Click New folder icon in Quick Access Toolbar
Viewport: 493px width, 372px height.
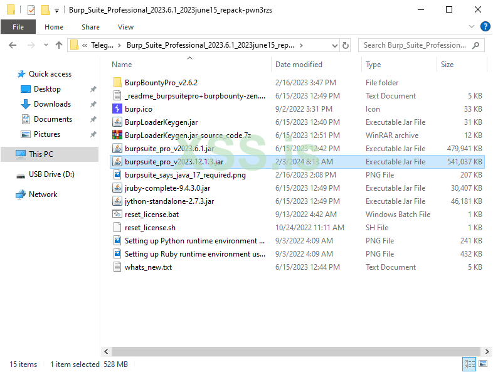point(45,10)
